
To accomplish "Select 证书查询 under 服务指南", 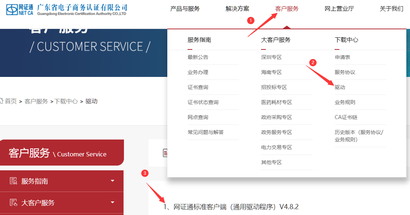I will (x=198, y=87).
